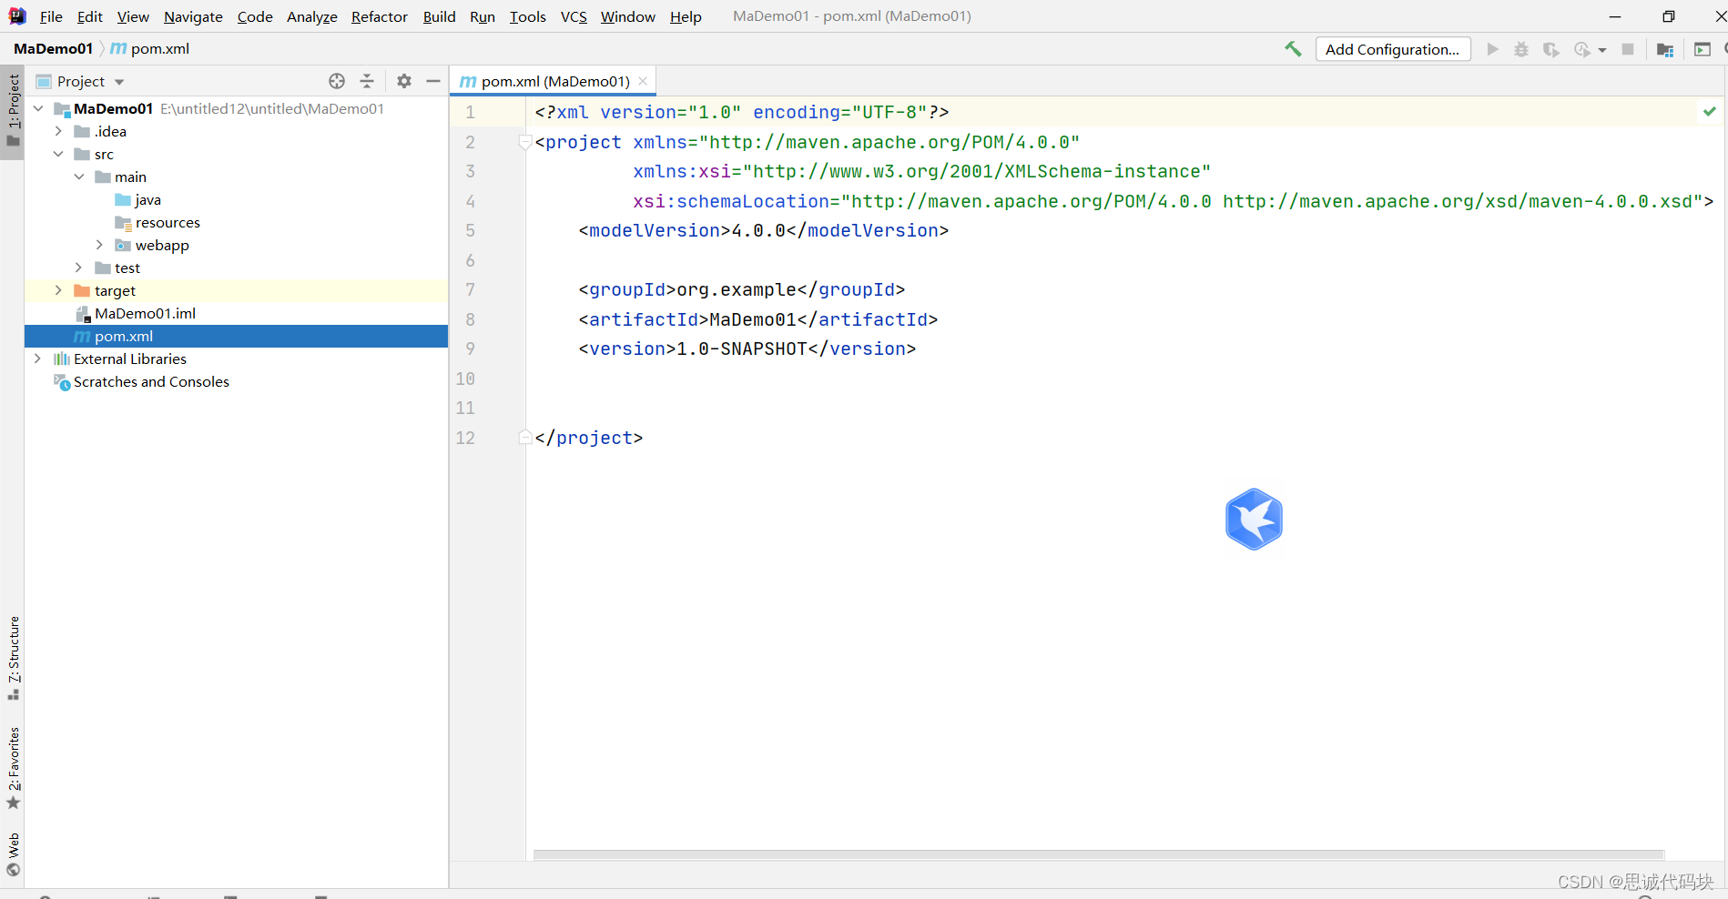The height and width of the screenshot is (899, 1728).
Task: Select Scratches and Consoles node
Action: [x=141, y=381]
